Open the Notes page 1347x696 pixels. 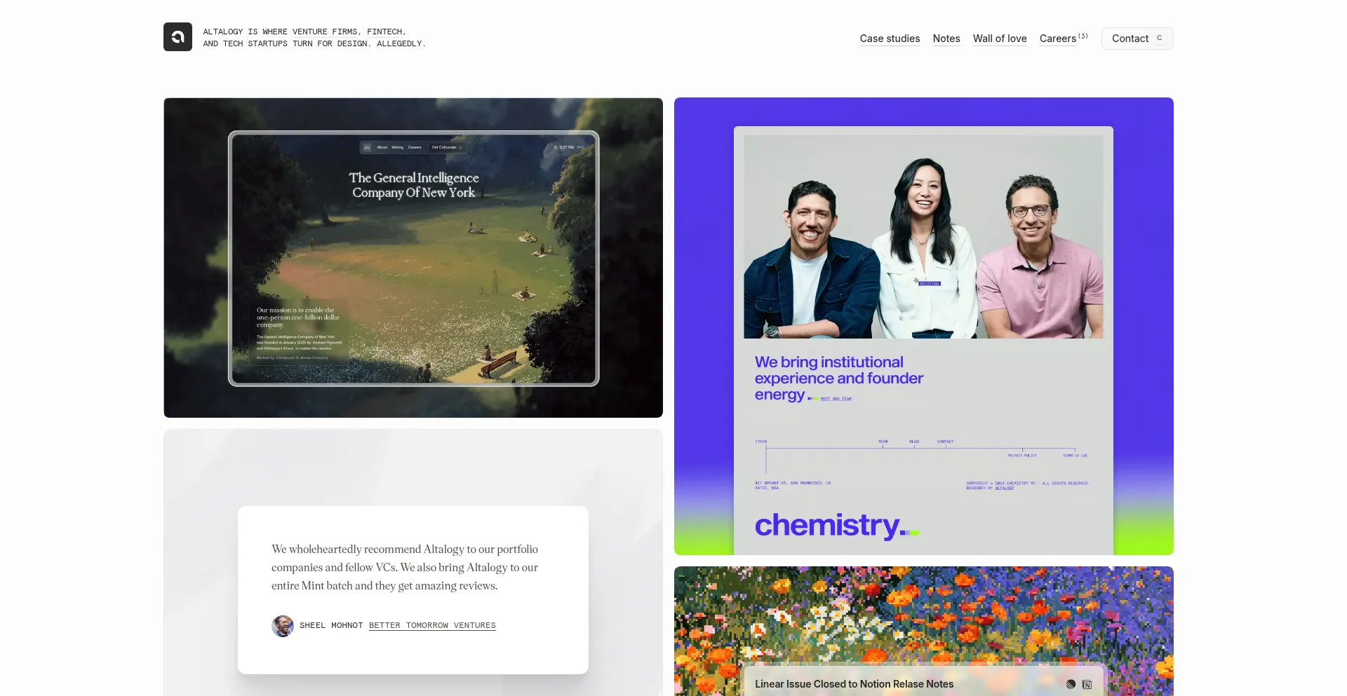tap(946, 39)
